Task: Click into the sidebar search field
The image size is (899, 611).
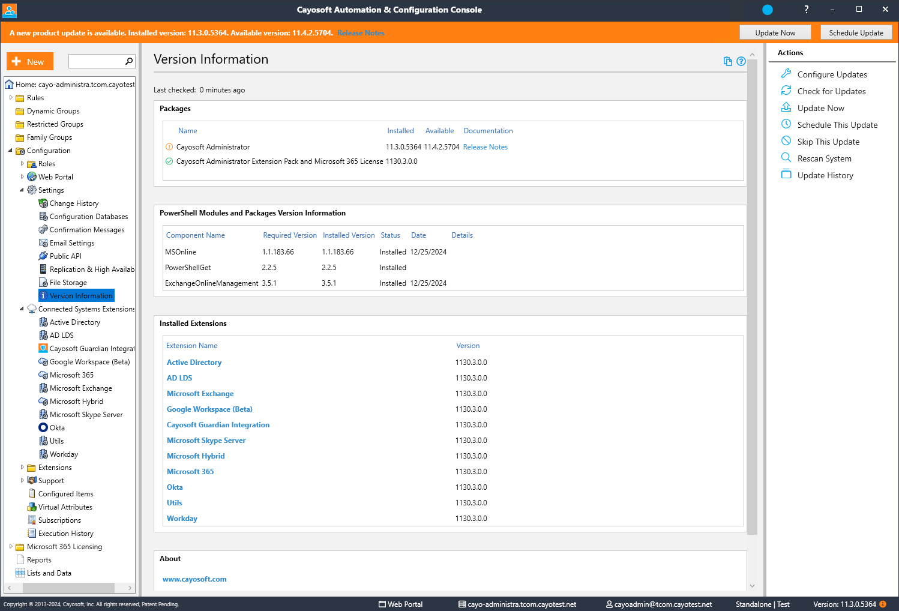Action: click(x=96, y=61)
